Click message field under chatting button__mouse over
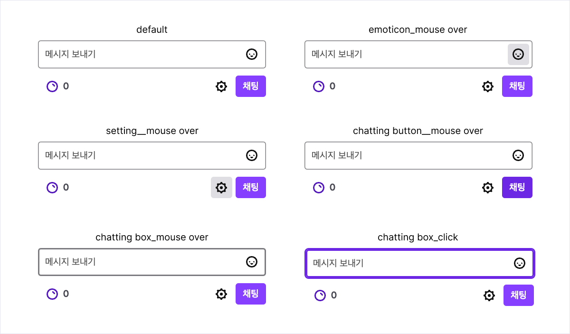The width and height of the screenshot is (570, 334). (x=418, y=155)
